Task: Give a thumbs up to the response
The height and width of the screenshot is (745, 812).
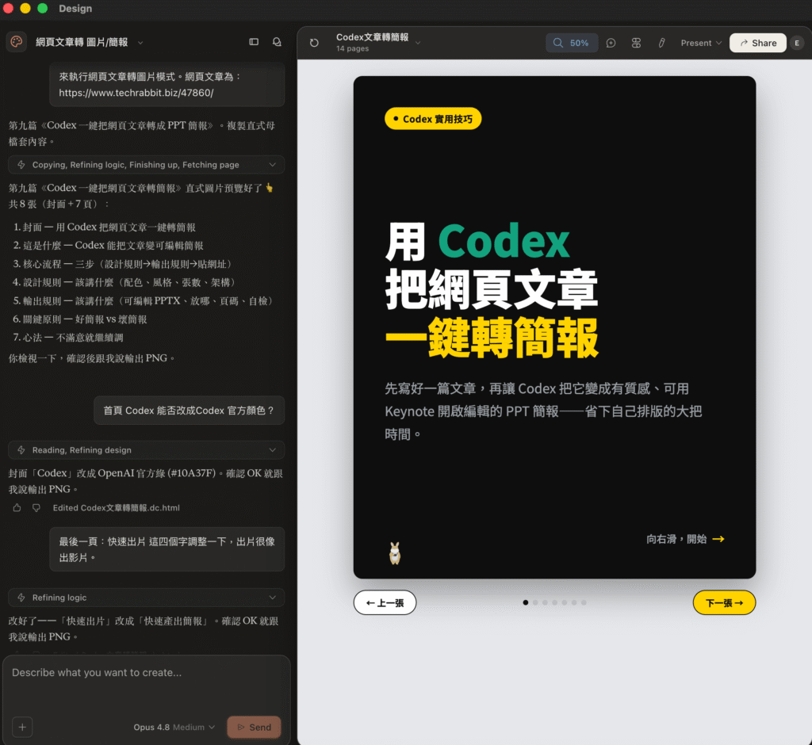Action: click(x=17, y=508)
